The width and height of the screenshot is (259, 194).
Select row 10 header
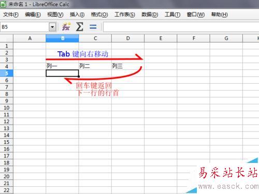click(x=7, y=108)
